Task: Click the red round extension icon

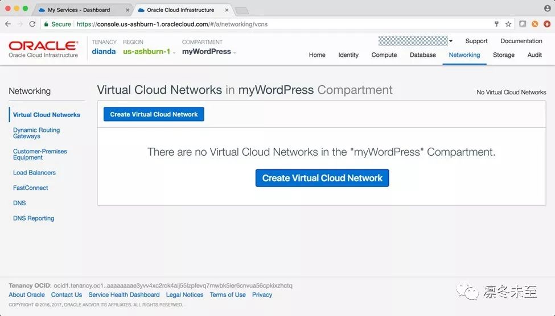Action: (x=547, y=24)
